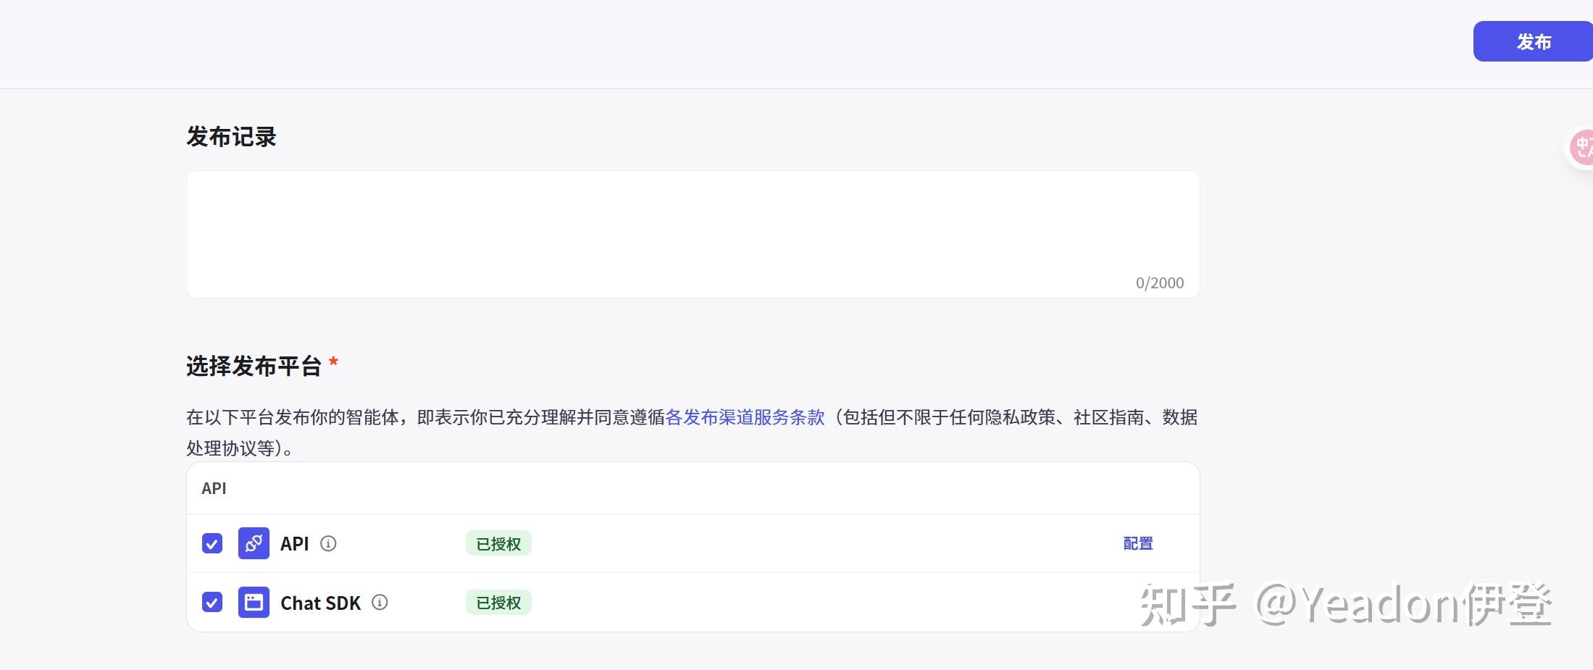Click the 选择发布平台 section heading

(x=254, y=366)
